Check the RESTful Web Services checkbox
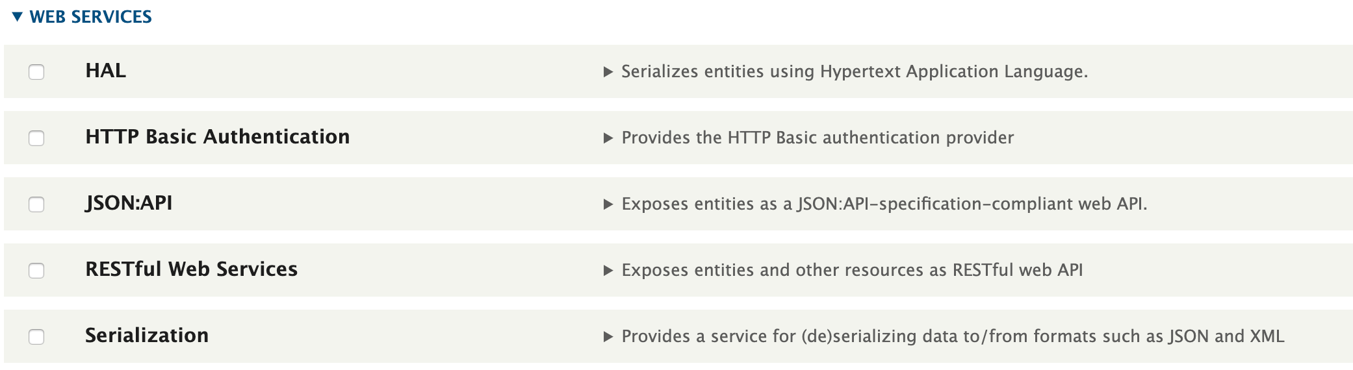The image size is (1353, 370). 36,271
